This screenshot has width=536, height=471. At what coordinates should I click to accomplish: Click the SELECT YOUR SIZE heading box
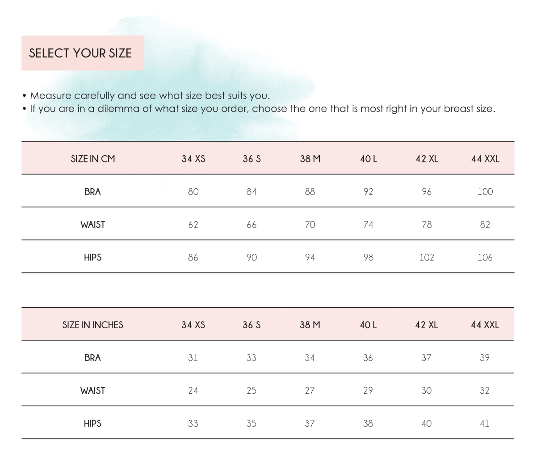83,53
